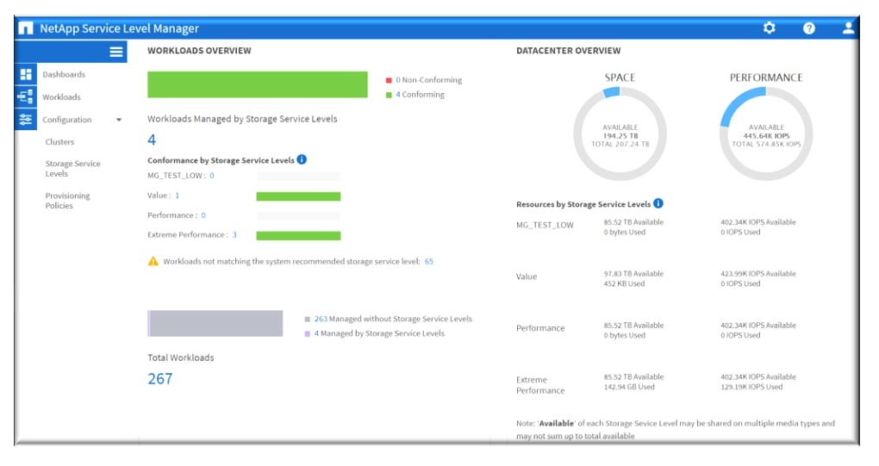Click the Dashboards grid icon
Image resolution: width=879 pixels, height=466 pixels.
(x=26, y=75)
